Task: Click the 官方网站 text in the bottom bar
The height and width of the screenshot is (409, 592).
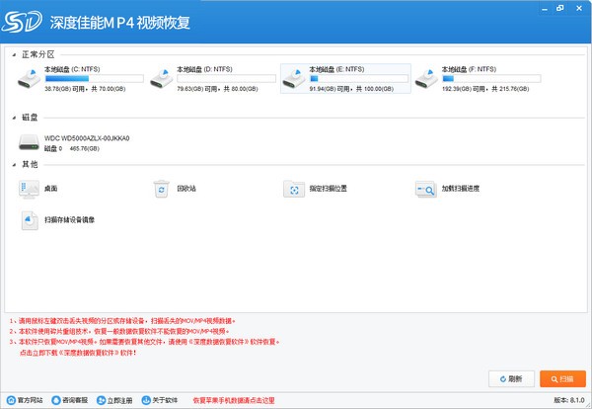Action: click(31, 400)
